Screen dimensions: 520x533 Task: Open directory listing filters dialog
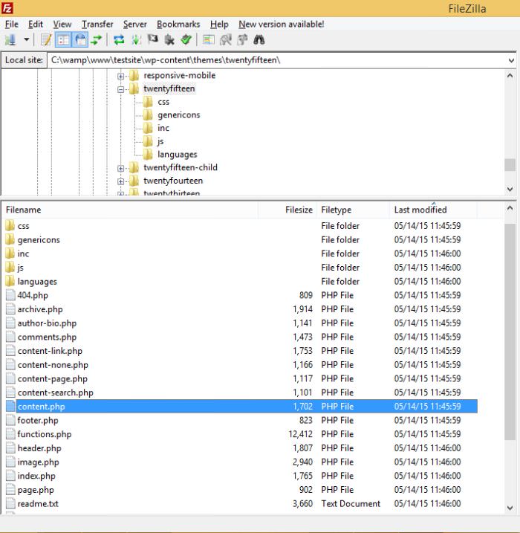[209, 40]
